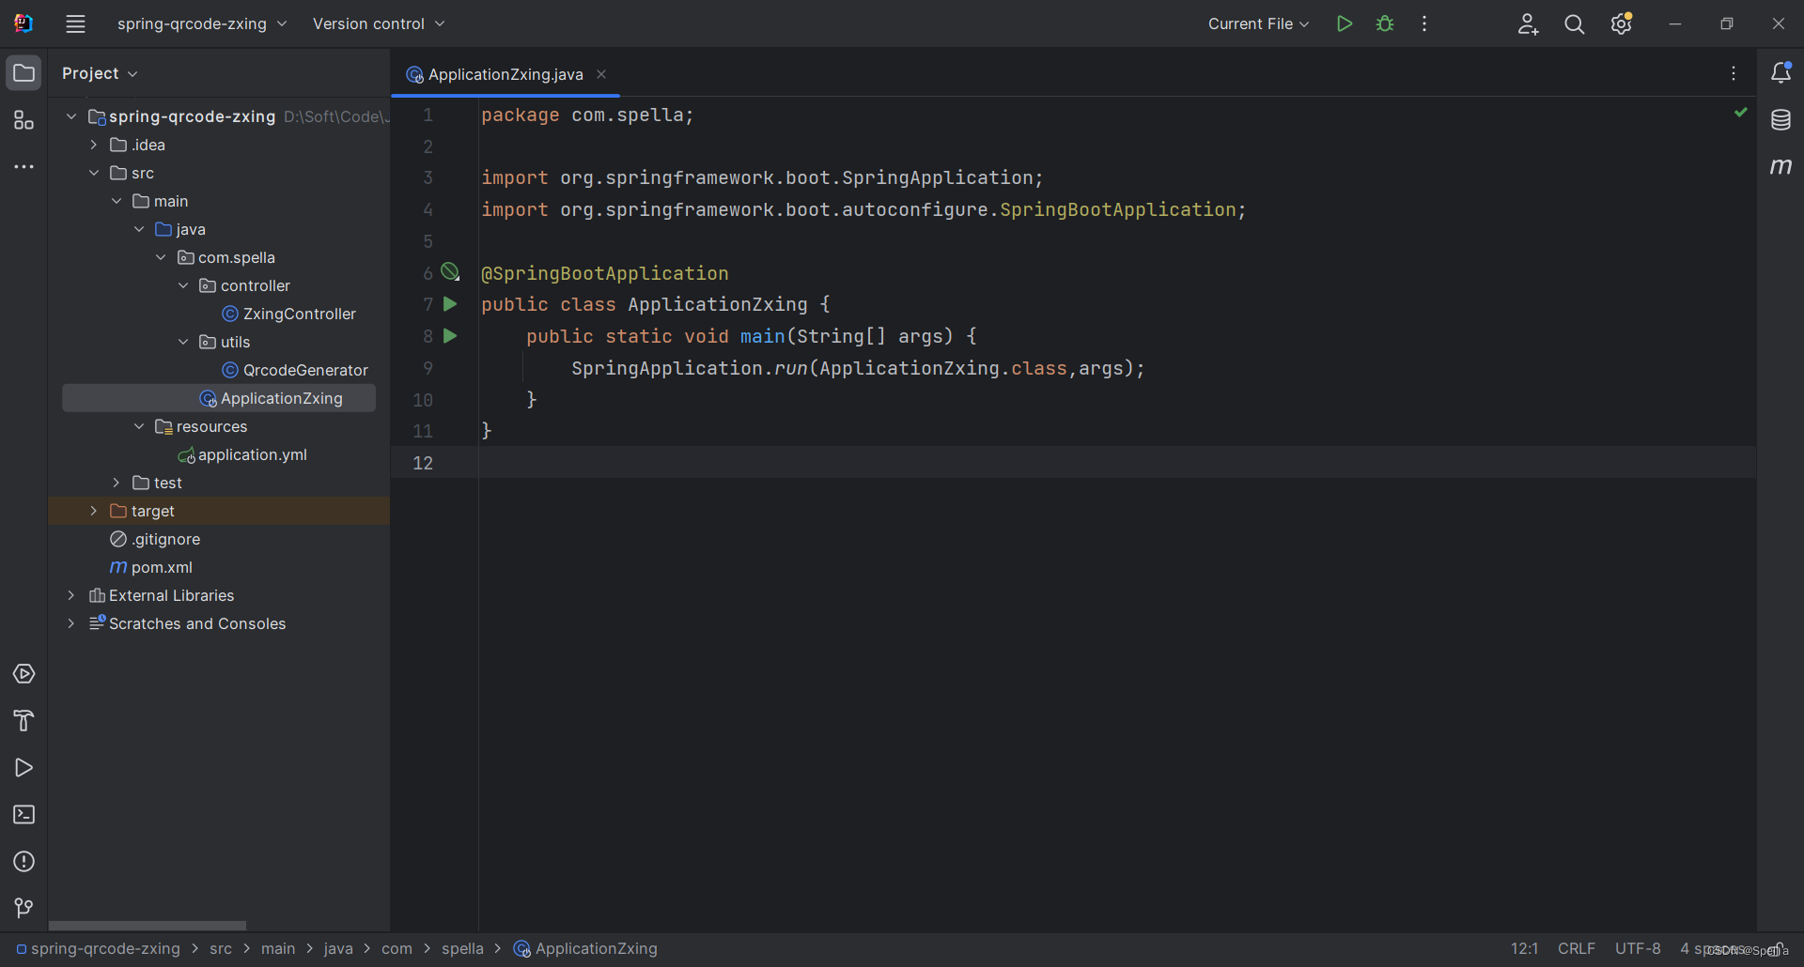Collapse the controller package

pyautogui.click(x=183, y=285)
